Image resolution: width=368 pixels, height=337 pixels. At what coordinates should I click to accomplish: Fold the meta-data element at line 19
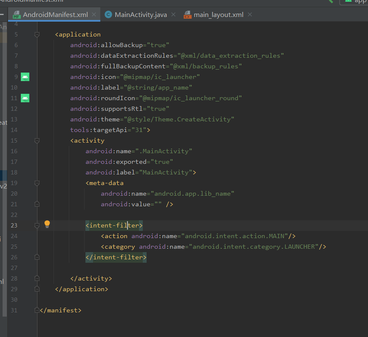pyautogui.click(x=37, y=183)
